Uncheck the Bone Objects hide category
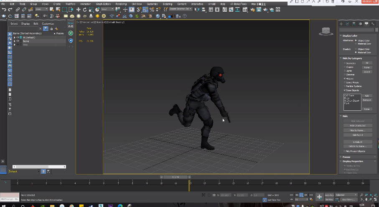Screen dimensions: 379x207 345,90
